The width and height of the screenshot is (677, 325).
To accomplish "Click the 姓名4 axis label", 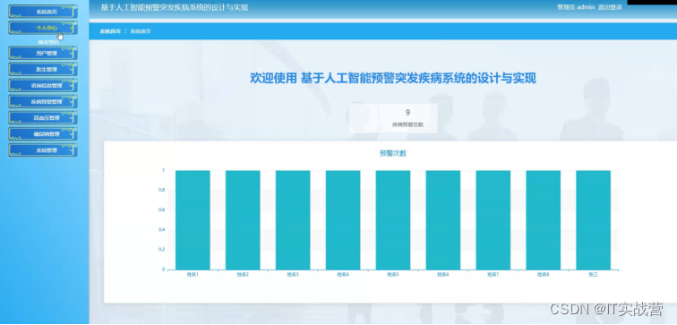I will (x=343, y=275).
